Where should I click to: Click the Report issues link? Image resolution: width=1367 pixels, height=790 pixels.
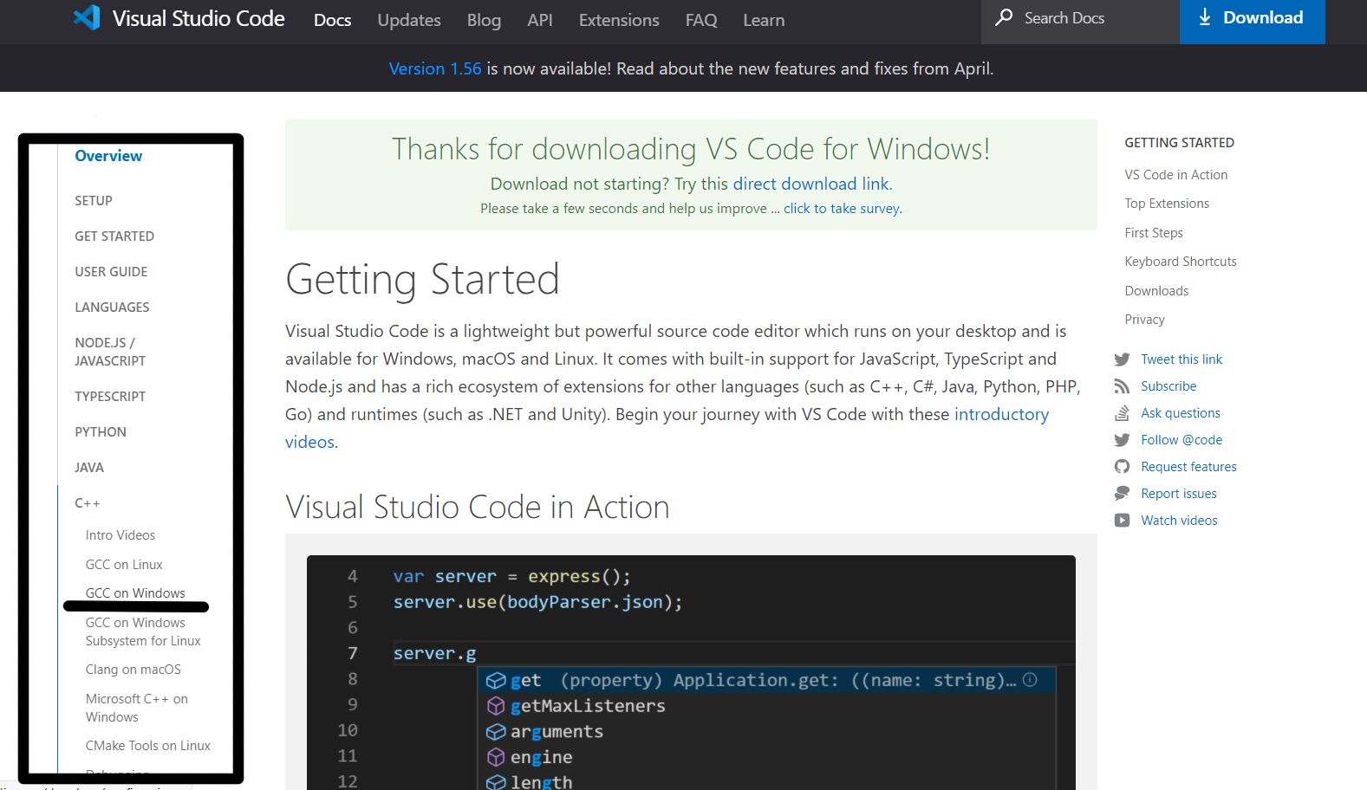click(x=1179, y=494)
